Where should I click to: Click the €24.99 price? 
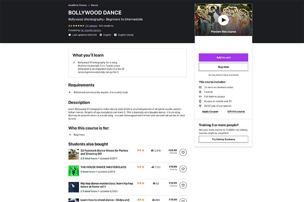click(173, 150)
